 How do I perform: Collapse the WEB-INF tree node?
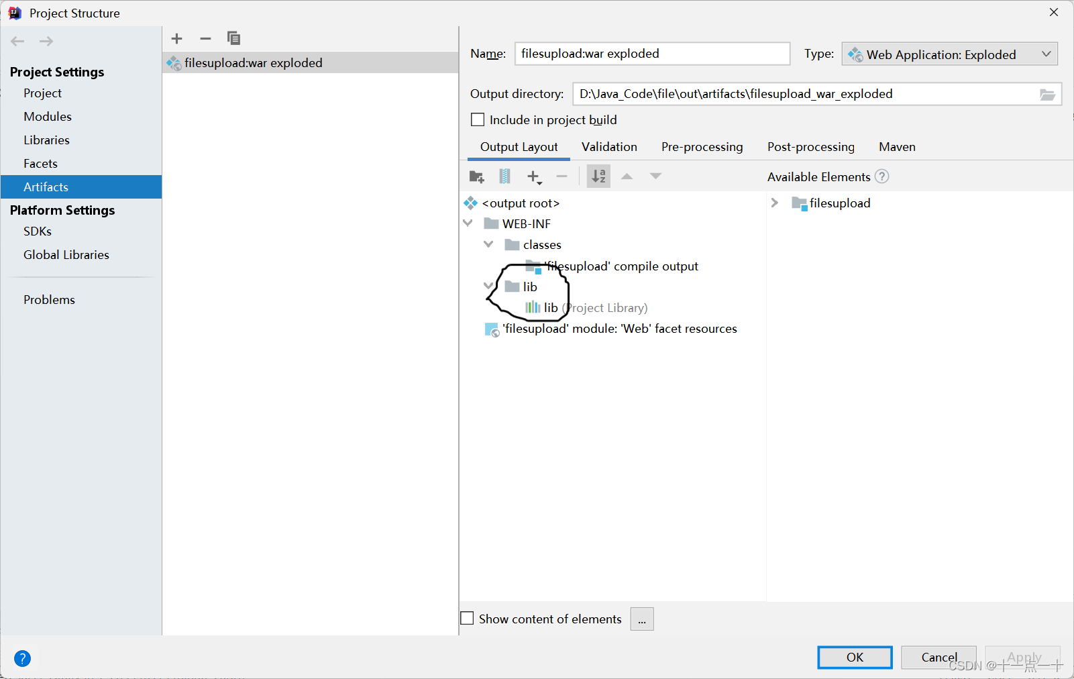click(x=468, y=223)
